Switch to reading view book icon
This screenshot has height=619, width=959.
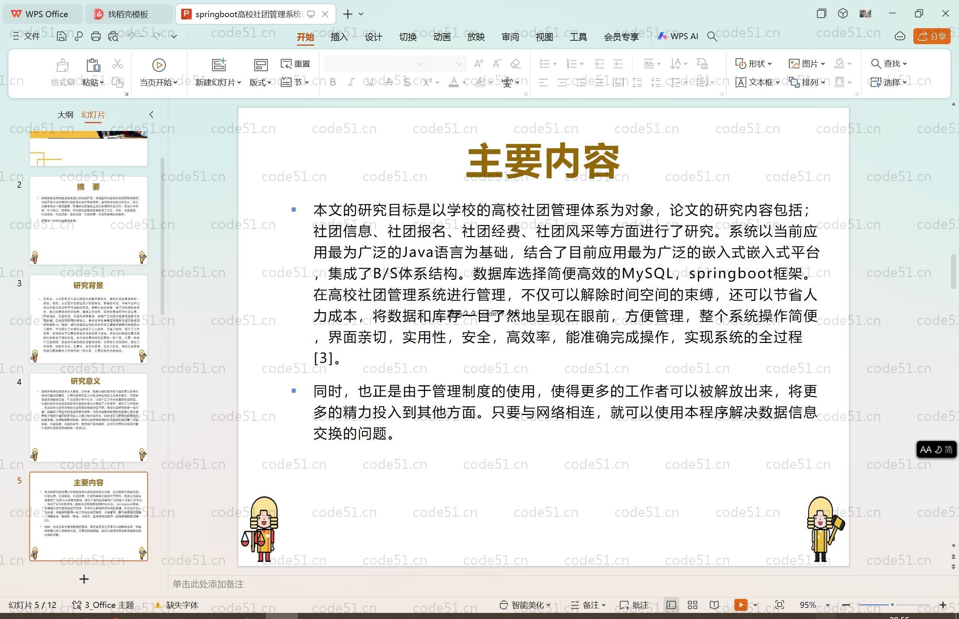point(714,605)
